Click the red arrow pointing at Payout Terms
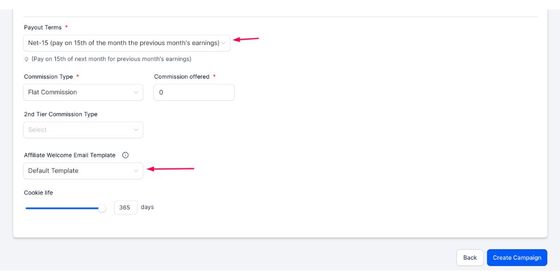The height and width of the screenshot is (280, 560). [x=246, y=39]
